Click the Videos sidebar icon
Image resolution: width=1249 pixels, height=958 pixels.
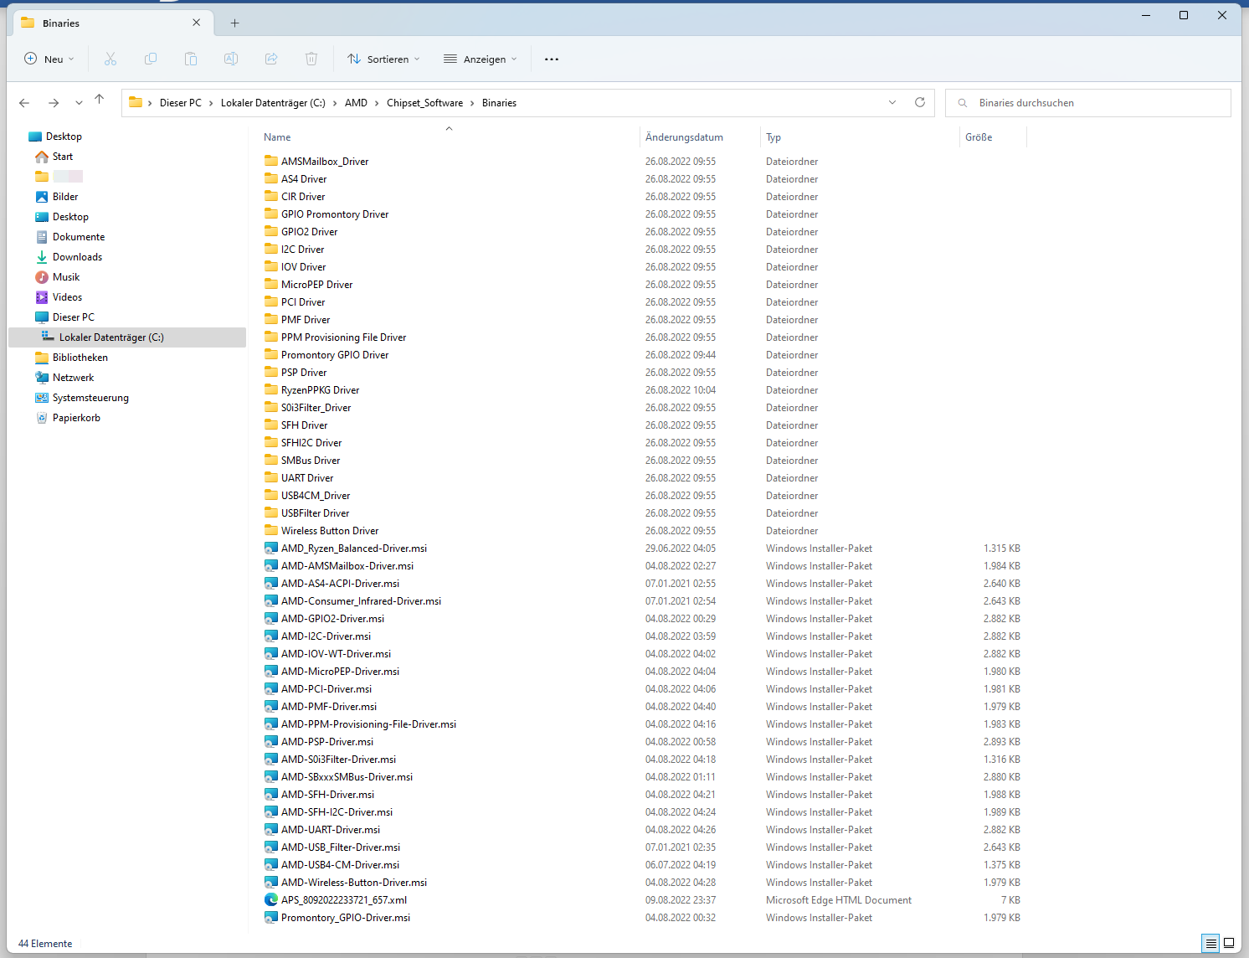42,297
